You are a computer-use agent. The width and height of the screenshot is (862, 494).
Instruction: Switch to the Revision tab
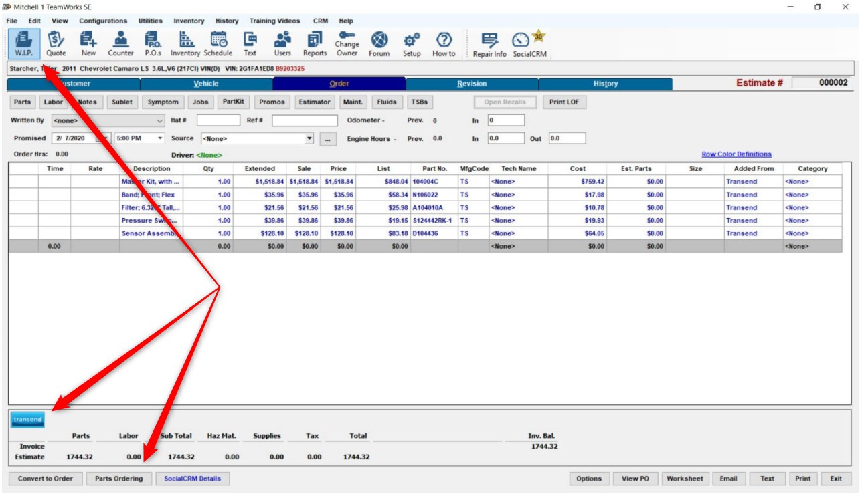tap(472, 84)
